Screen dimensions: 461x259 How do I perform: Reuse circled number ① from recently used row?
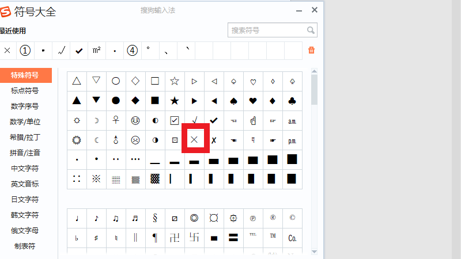point(25,50)
